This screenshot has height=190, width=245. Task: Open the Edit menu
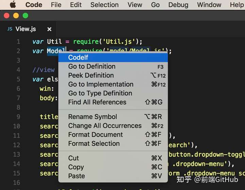click(x=76, y=5)
